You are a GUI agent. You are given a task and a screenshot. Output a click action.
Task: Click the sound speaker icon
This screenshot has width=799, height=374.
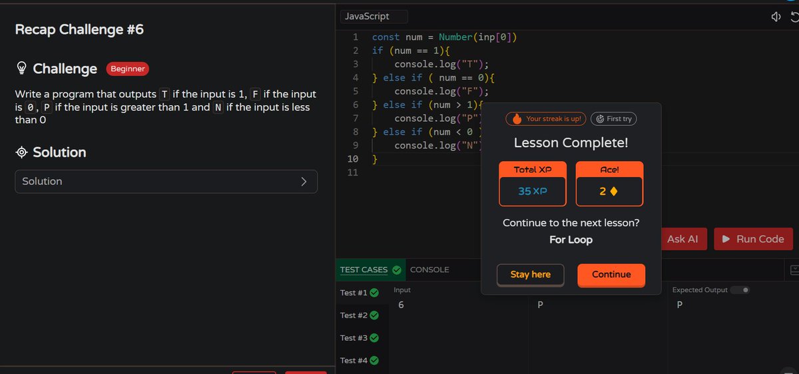point(776,17)
